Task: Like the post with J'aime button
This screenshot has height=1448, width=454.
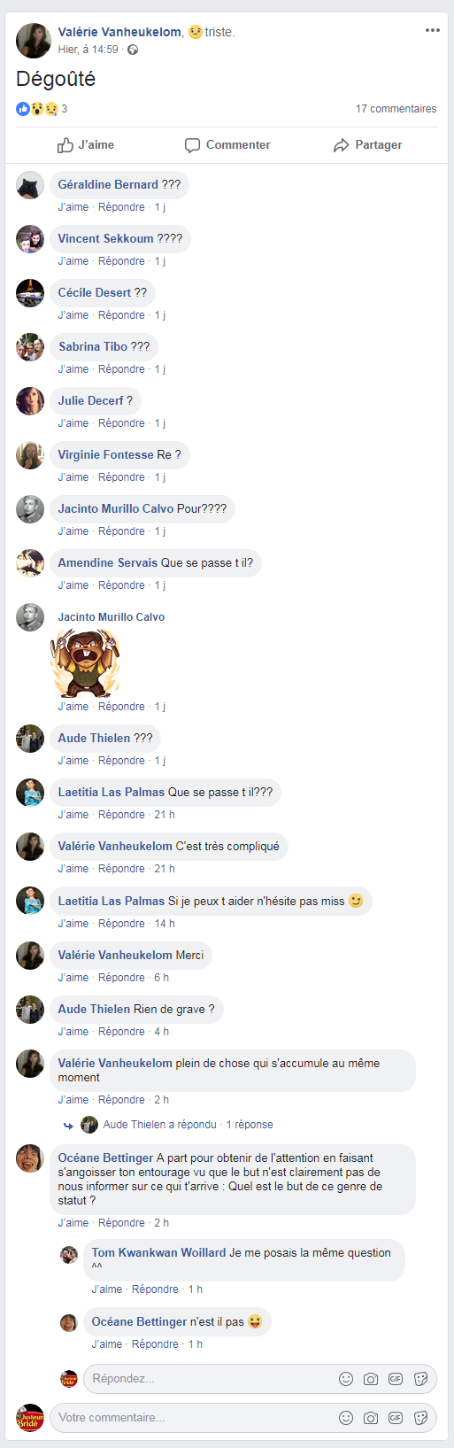Action: click(x=86, y=145)
